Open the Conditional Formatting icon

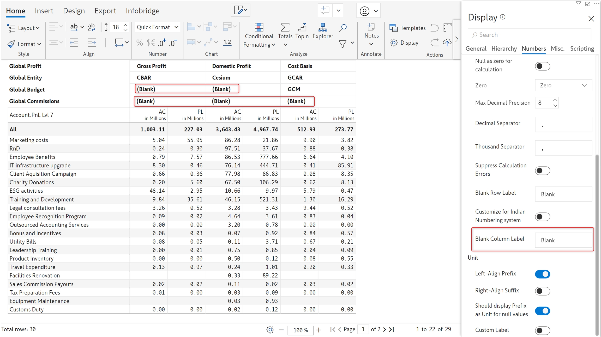click(259, 27)
